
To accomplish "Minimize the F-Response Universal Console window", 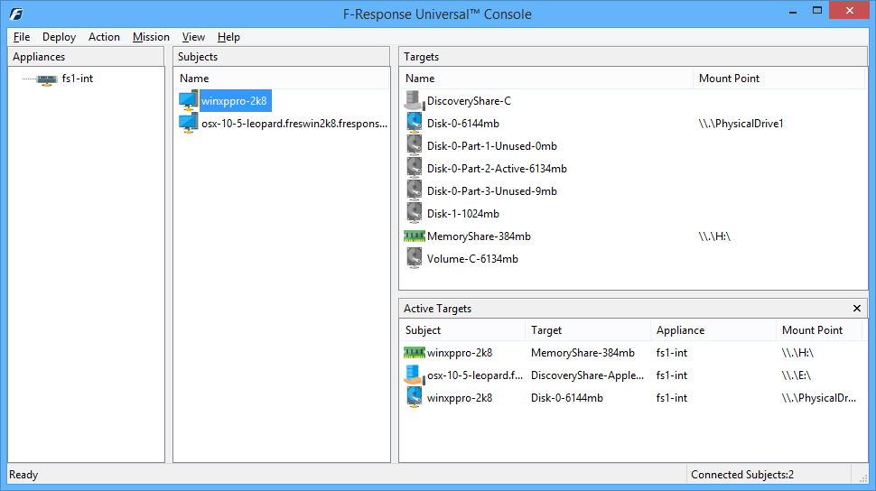I will [x=792, y=11].
